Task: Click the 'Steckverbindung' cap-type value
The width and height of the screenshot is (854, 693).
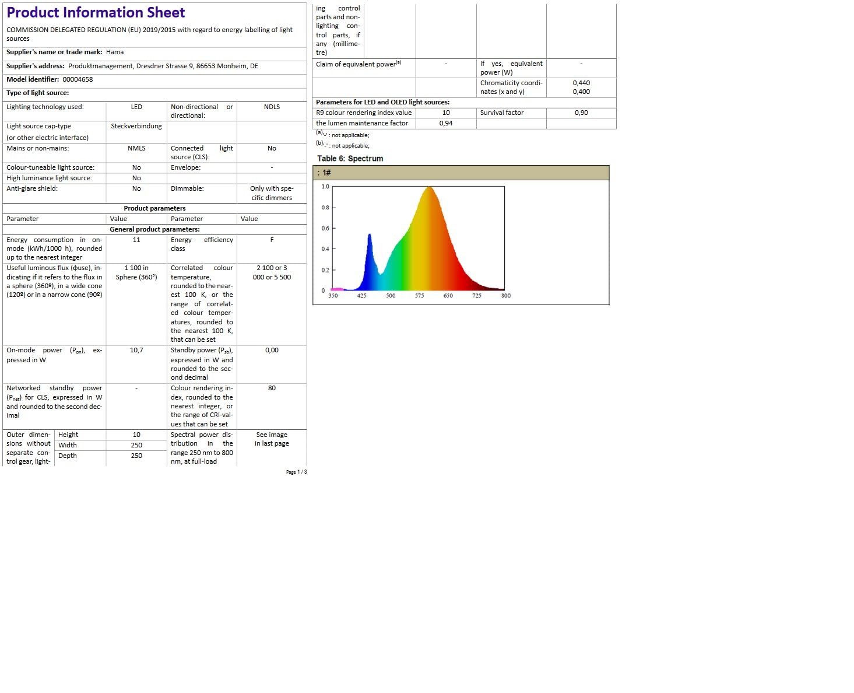Action: (x=136, y=126)
